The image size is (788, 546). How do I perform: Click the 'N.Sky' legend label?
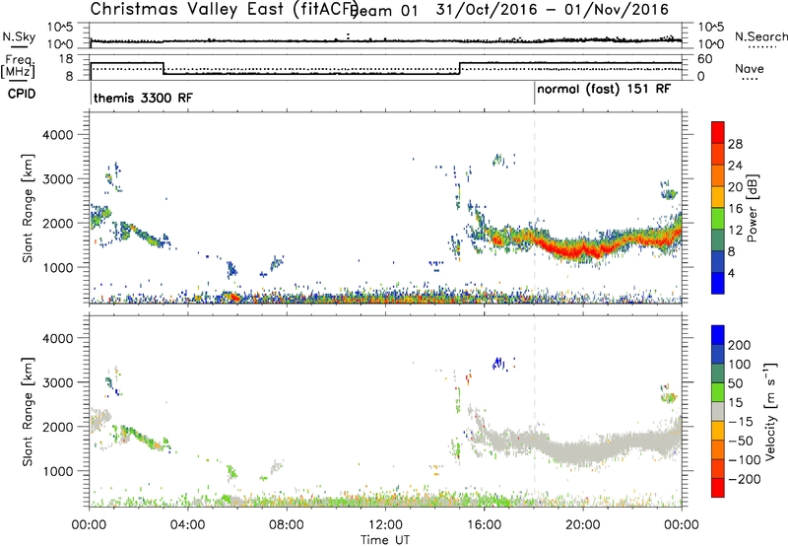(19, 36)
